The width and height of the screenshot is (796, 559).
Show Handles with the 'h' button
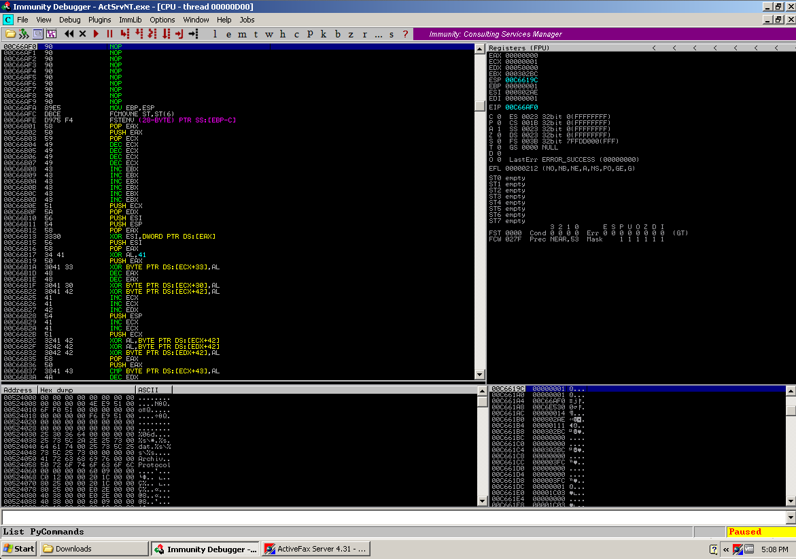[x=283, y=34]
